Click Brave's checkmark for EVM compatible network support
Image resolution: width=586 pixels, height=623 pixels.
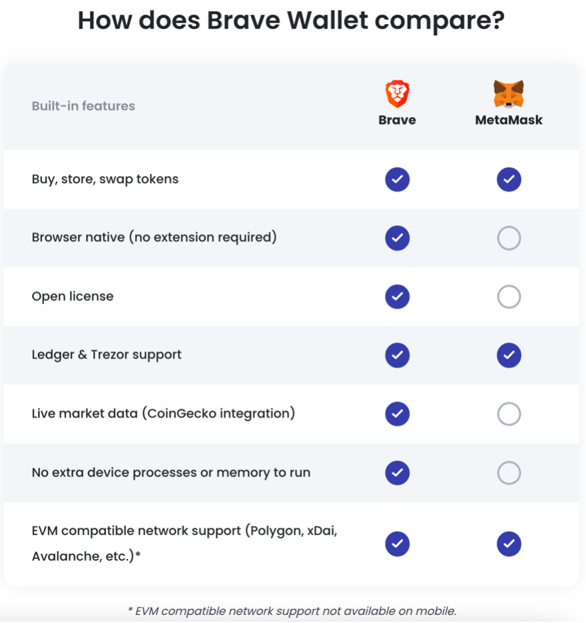tap(397, 544)
